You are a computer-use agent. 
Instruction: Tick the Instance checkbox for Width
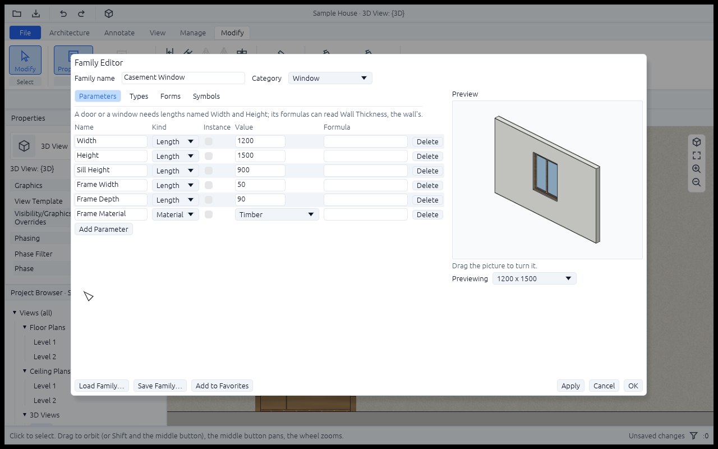pos(209,141)
